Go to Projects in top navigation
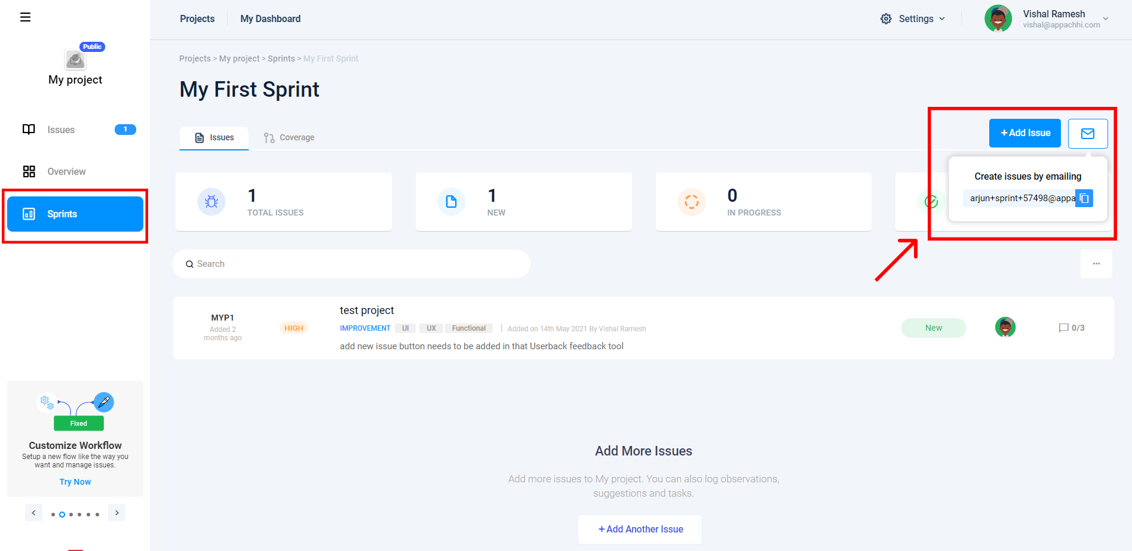The height and width of the screenshot is (551, 1132). click(197, 19)
